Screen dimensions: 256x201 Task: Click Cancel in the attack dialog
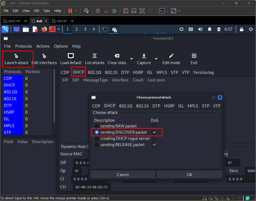point(123,174)
